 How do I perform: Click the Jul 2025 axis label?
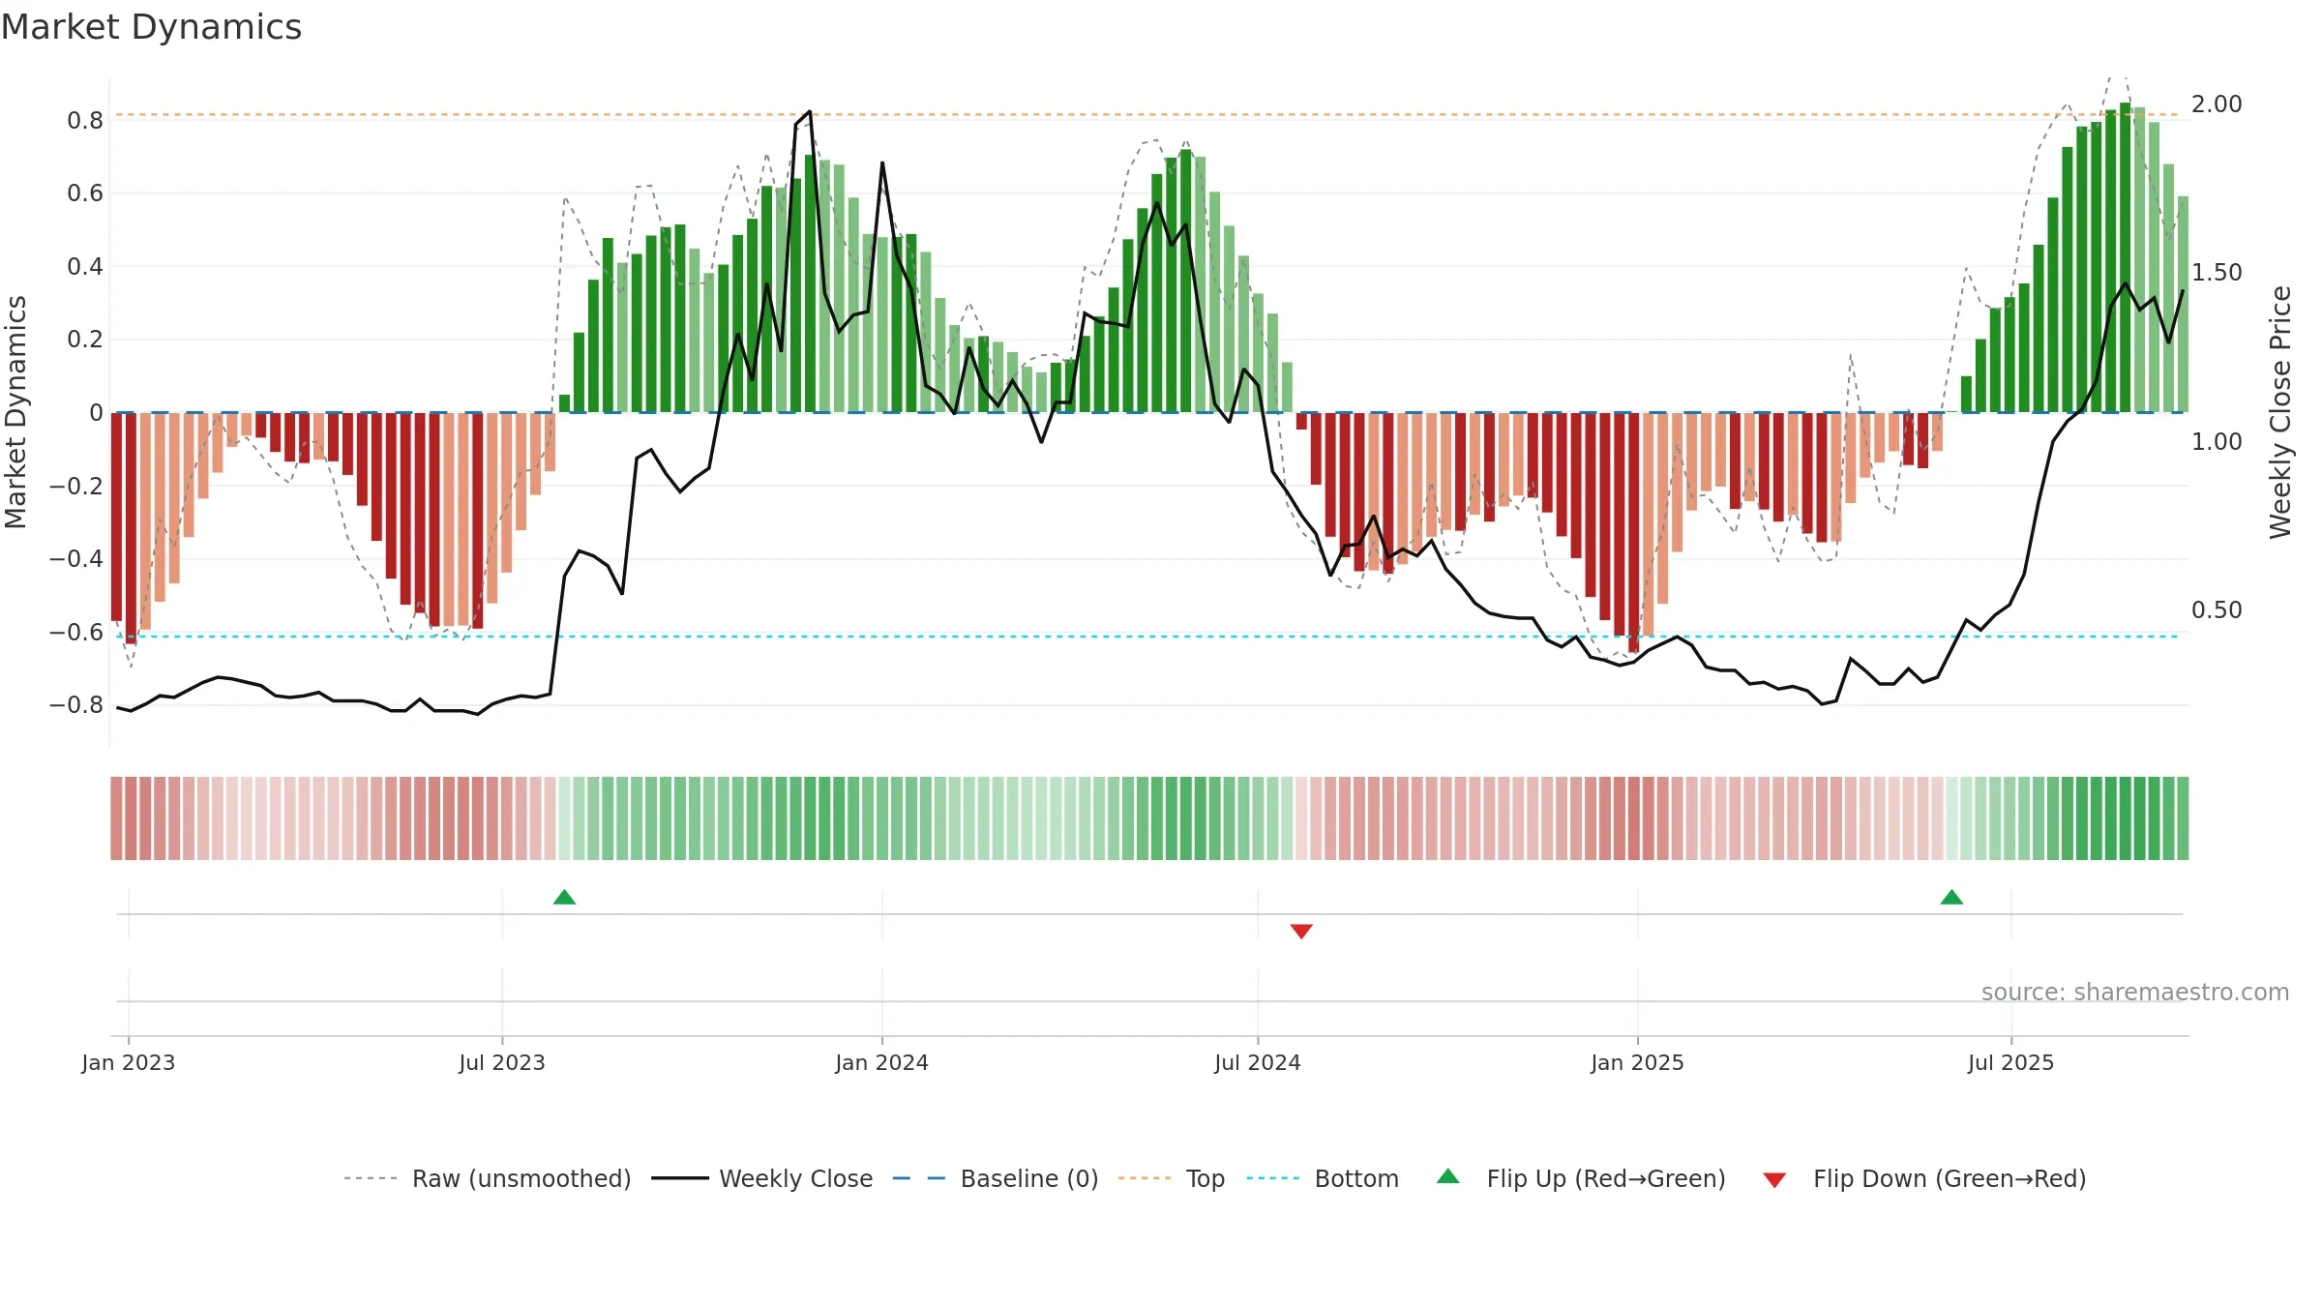click(x=2010, y=1062)
